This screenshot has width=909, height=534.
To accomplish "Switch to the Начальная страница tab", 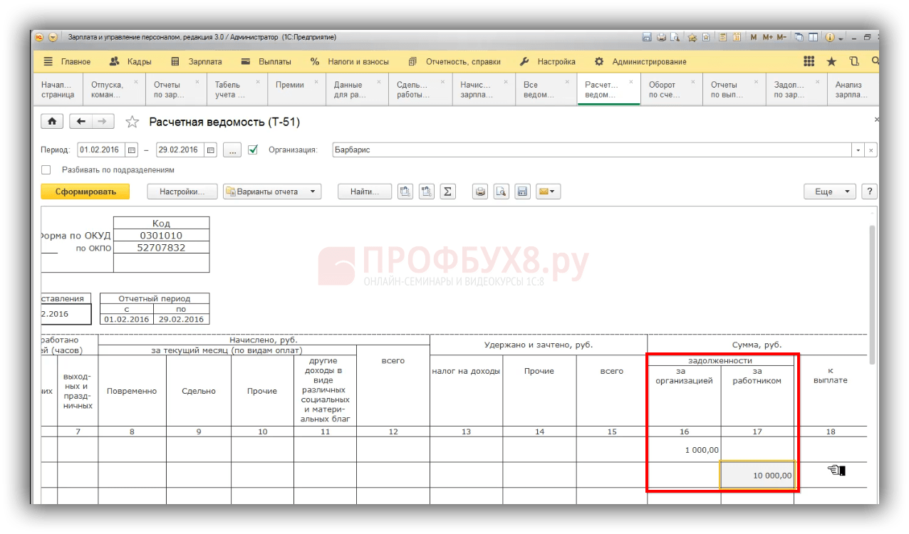I will tap(58, 89).
